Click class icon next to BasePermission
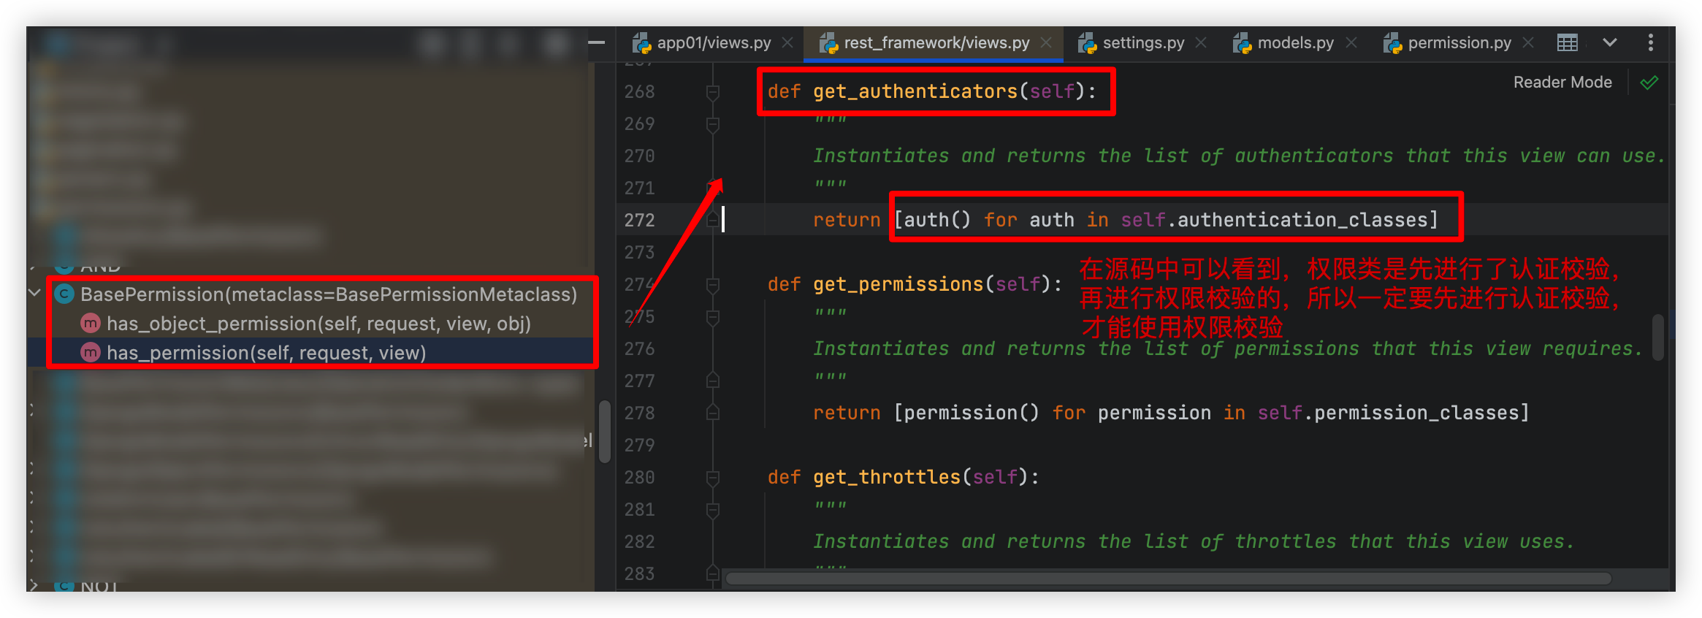The height and width of the screenshot is (618, 1702). (64, 294)
